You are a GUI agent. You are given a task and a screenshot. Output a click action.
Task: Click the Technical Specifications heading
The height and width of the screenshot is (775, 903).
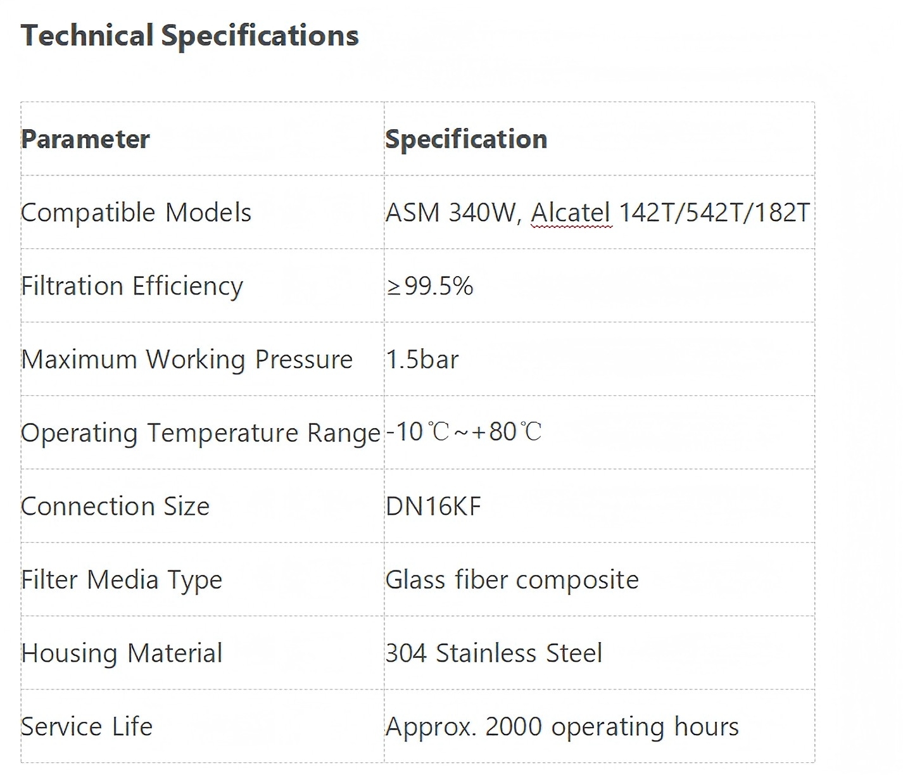(189, 35)
